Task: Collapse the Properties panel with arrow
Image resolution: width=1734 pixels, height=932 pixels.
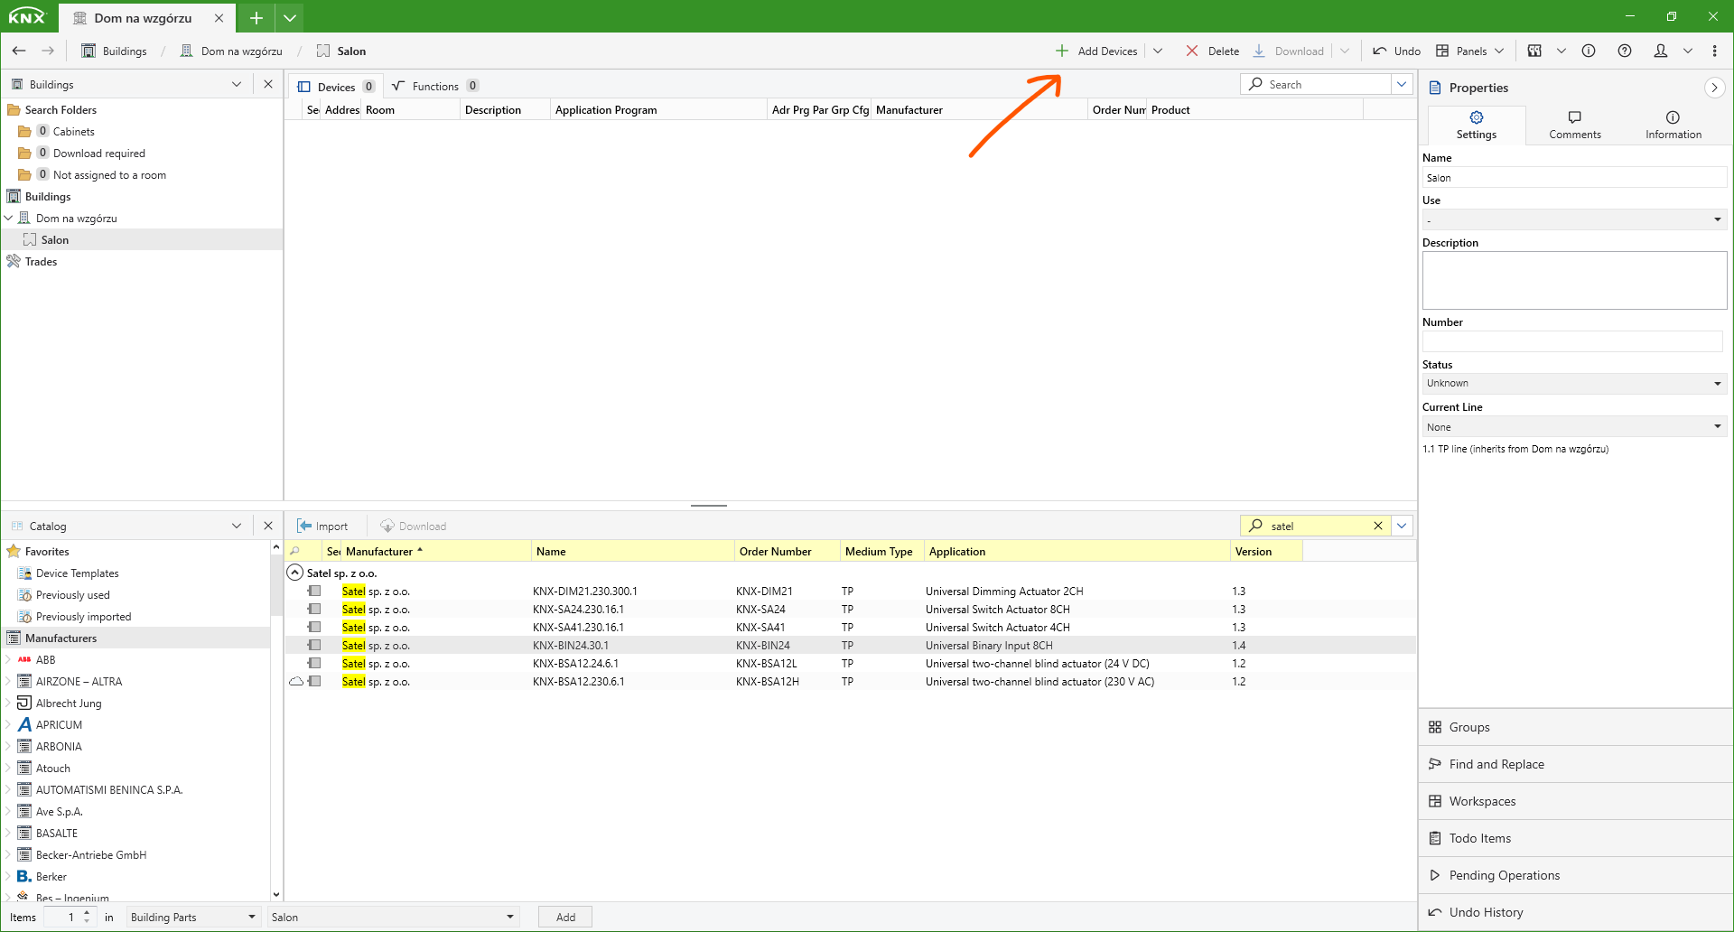Action: point(1714,88)
